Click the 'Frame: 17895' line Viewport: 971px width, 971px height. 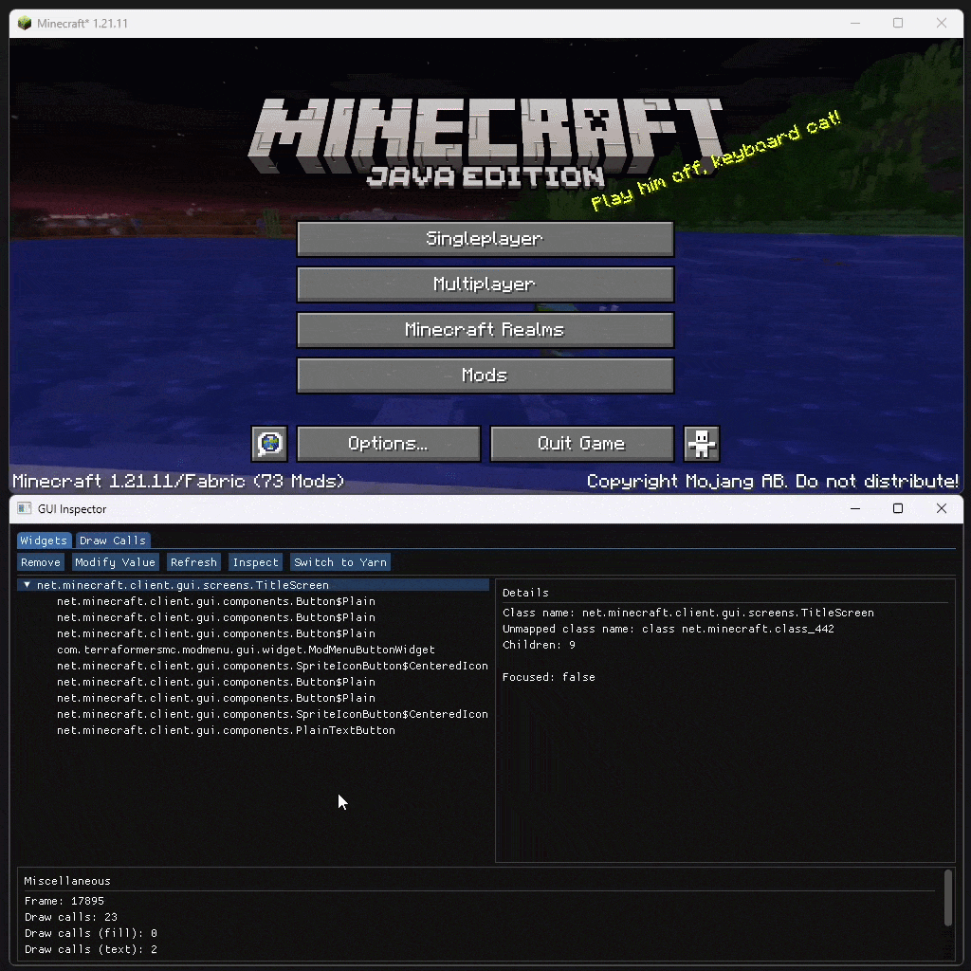tap(64, 901)
